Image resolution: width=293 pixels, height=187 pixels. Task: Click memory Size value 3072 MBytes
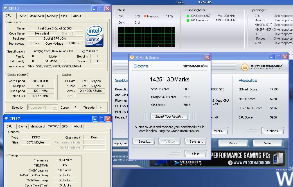click(x=36, y=142)
